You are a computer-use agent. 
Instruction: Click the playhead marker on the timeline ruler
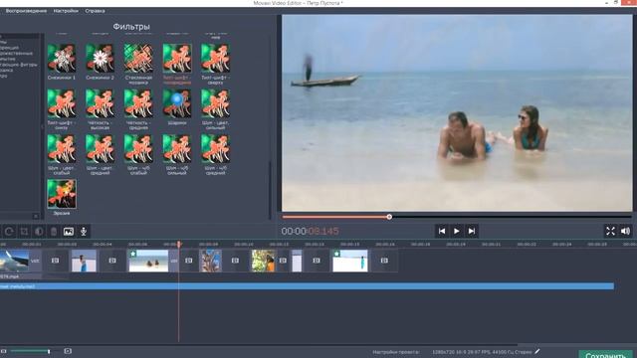click(x=179, y=244)
